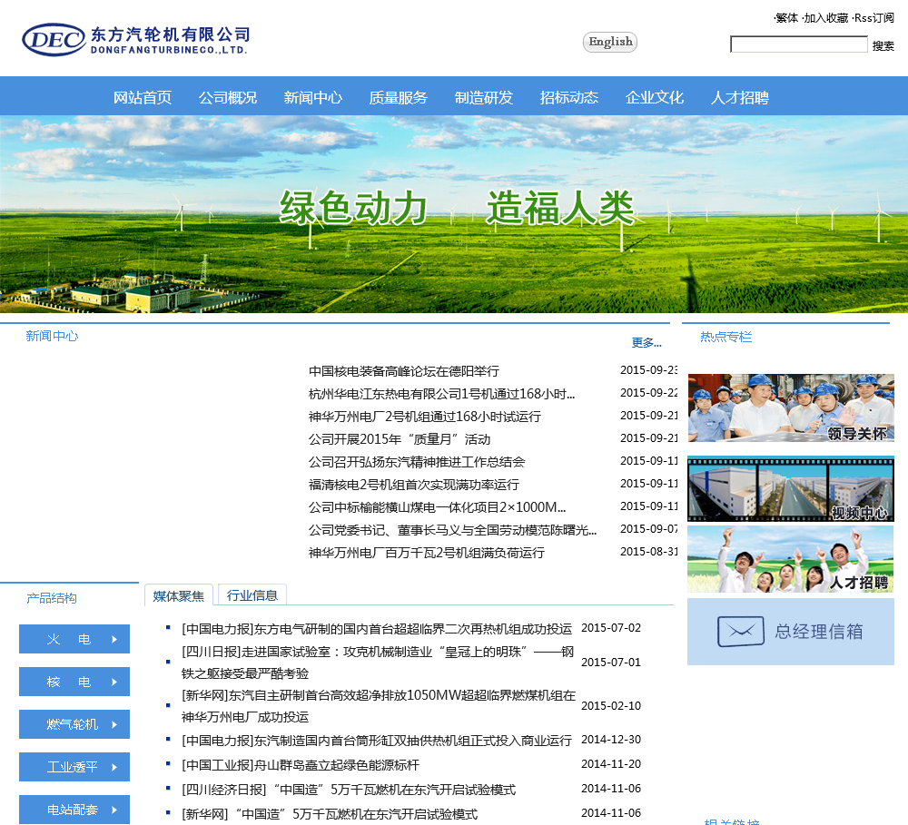Open the 燃气轮机 product category
Screen dimensions: 908x825
point(74,724)
